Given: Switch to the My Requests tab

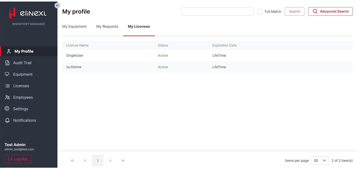Looking at the screenshot, I should click(x=107, y=26).
